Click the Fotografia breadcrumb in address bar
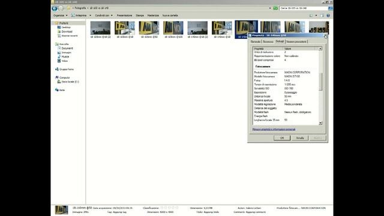Image resolution: width=384 pixels, height=216 pixels. [80, 8]
